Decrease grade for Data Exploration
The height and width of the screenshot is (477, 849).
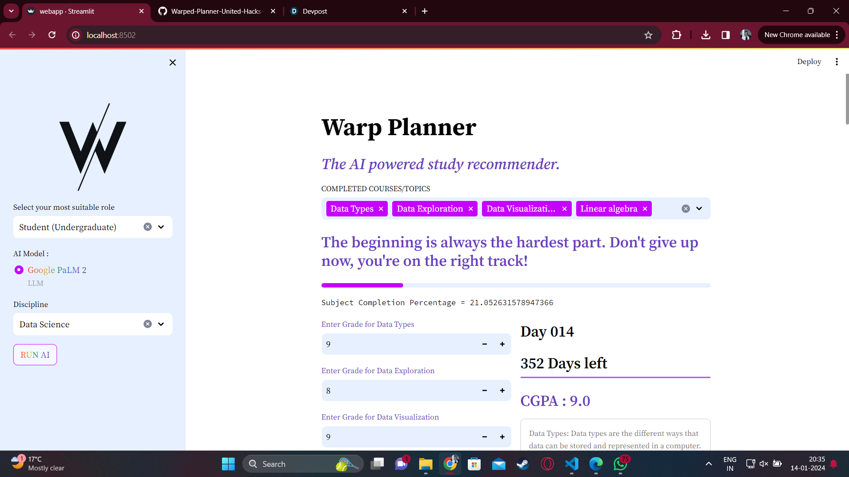pyautogui.click(x=484, y=391)
